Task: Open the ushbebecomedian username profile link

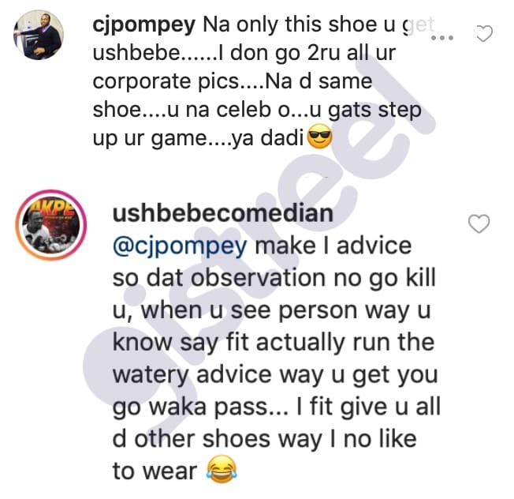Action: pos(223,213)
